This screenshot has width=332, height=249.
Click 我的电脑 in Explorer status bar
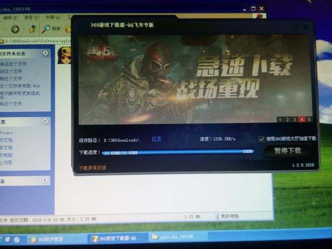click(227, 216)
